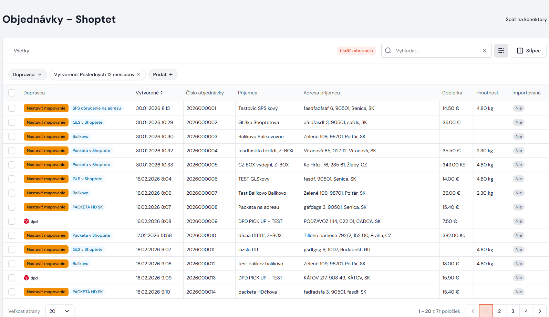This screenshot has height=317, width=549.
Task: Click the SPS doručenie na adresu tag
Action: (97, 108)
